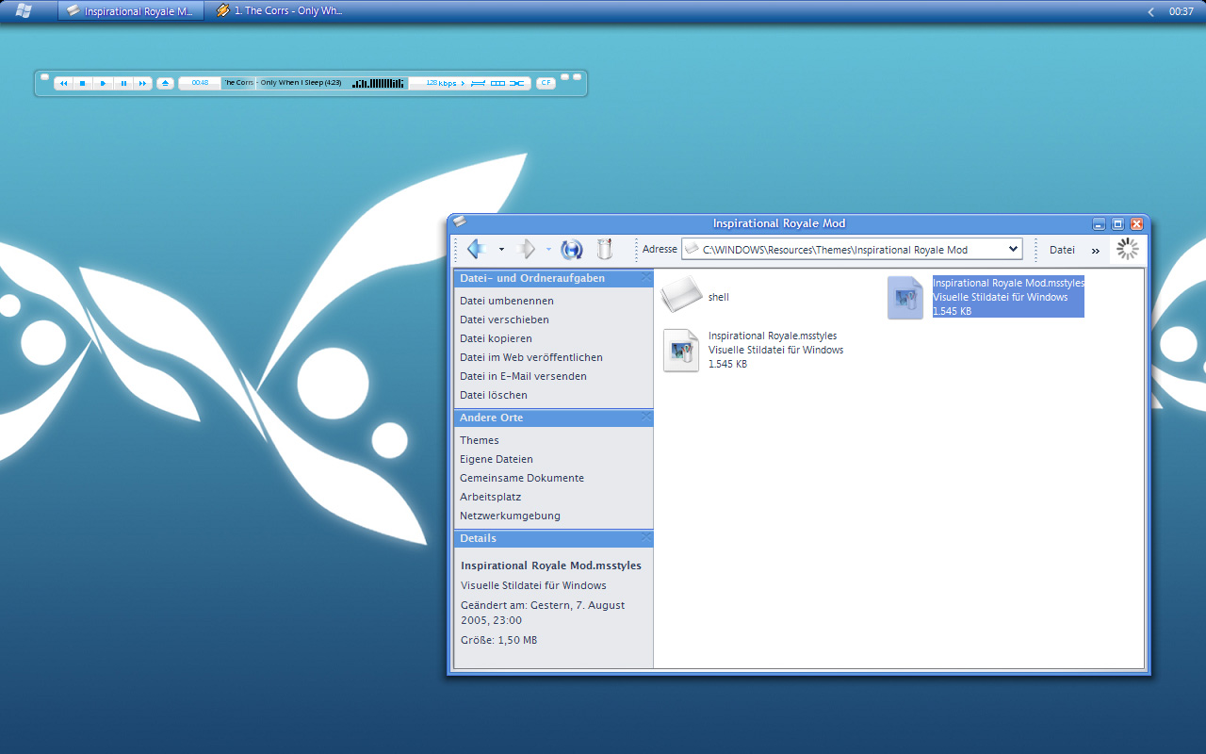Toggle repeat mode in player

478,83
